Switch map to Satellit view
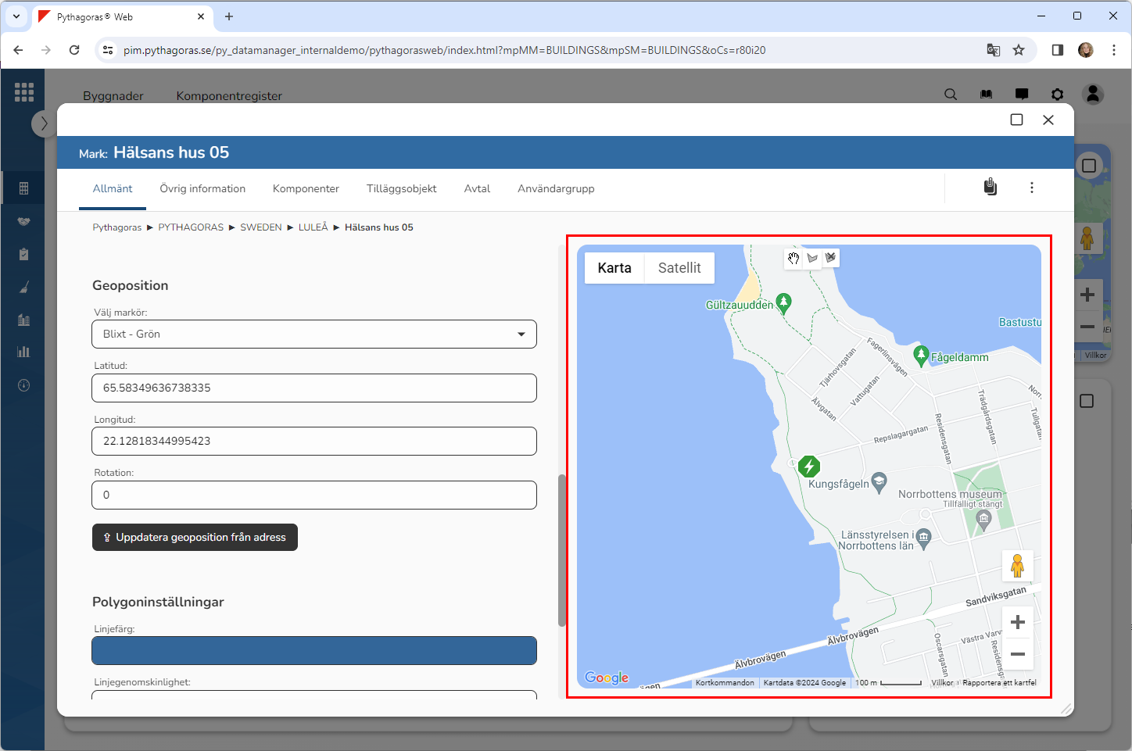 click(679, 268)
